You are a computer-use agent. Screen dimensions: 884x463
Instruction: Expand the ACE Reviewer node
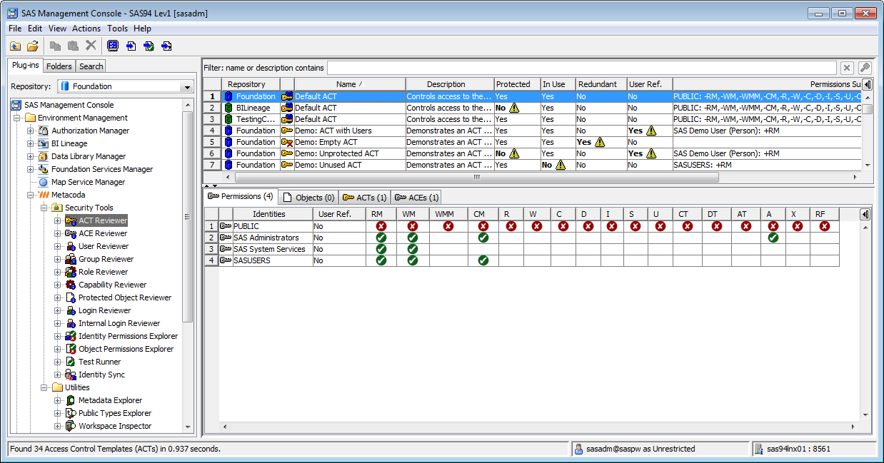(x=58, y=233)
